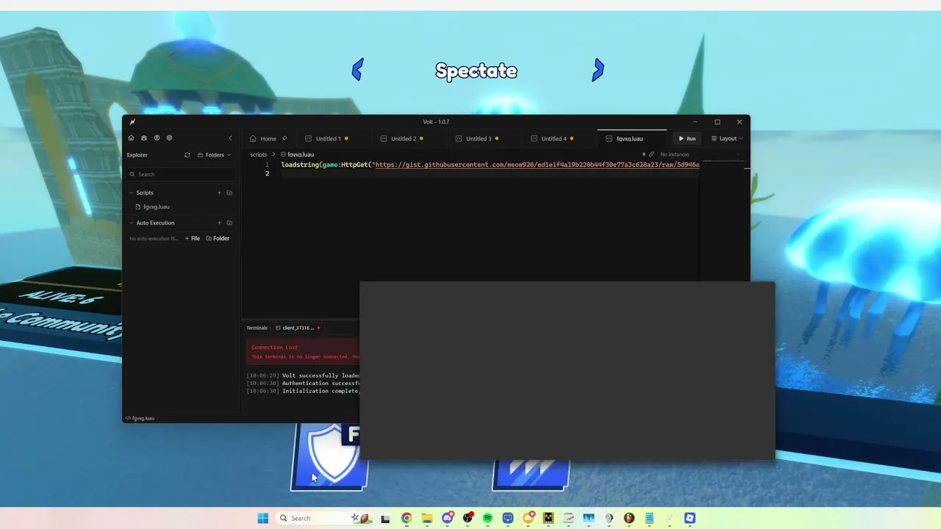Click the Folder button under Auto Execution
This screenshot has height=529, width=941.
218,238
